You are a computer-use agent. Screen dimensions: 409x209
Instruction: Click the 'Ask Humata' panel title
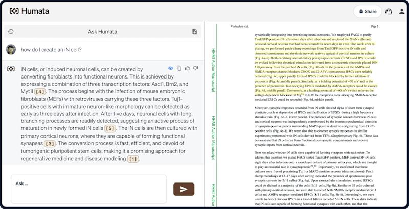click(103, 32)
